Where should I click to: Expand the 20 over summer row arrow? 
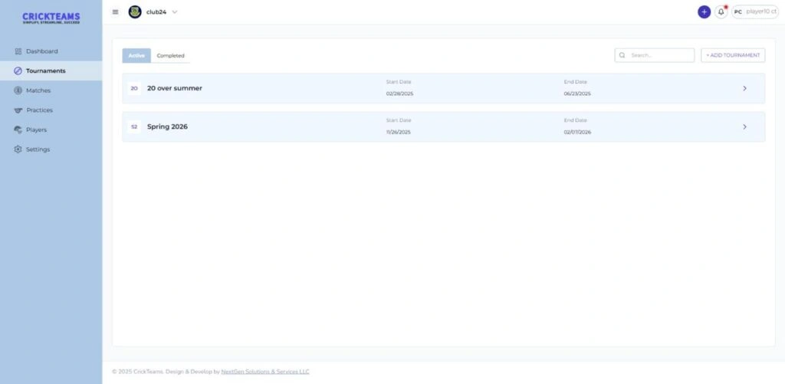tap(744, 88)
